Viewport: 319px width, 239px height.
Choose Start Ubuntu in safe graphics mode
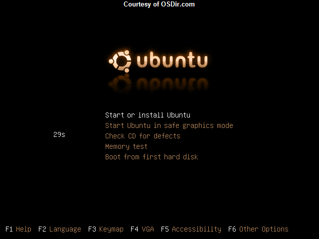click(x=169, y=125)
